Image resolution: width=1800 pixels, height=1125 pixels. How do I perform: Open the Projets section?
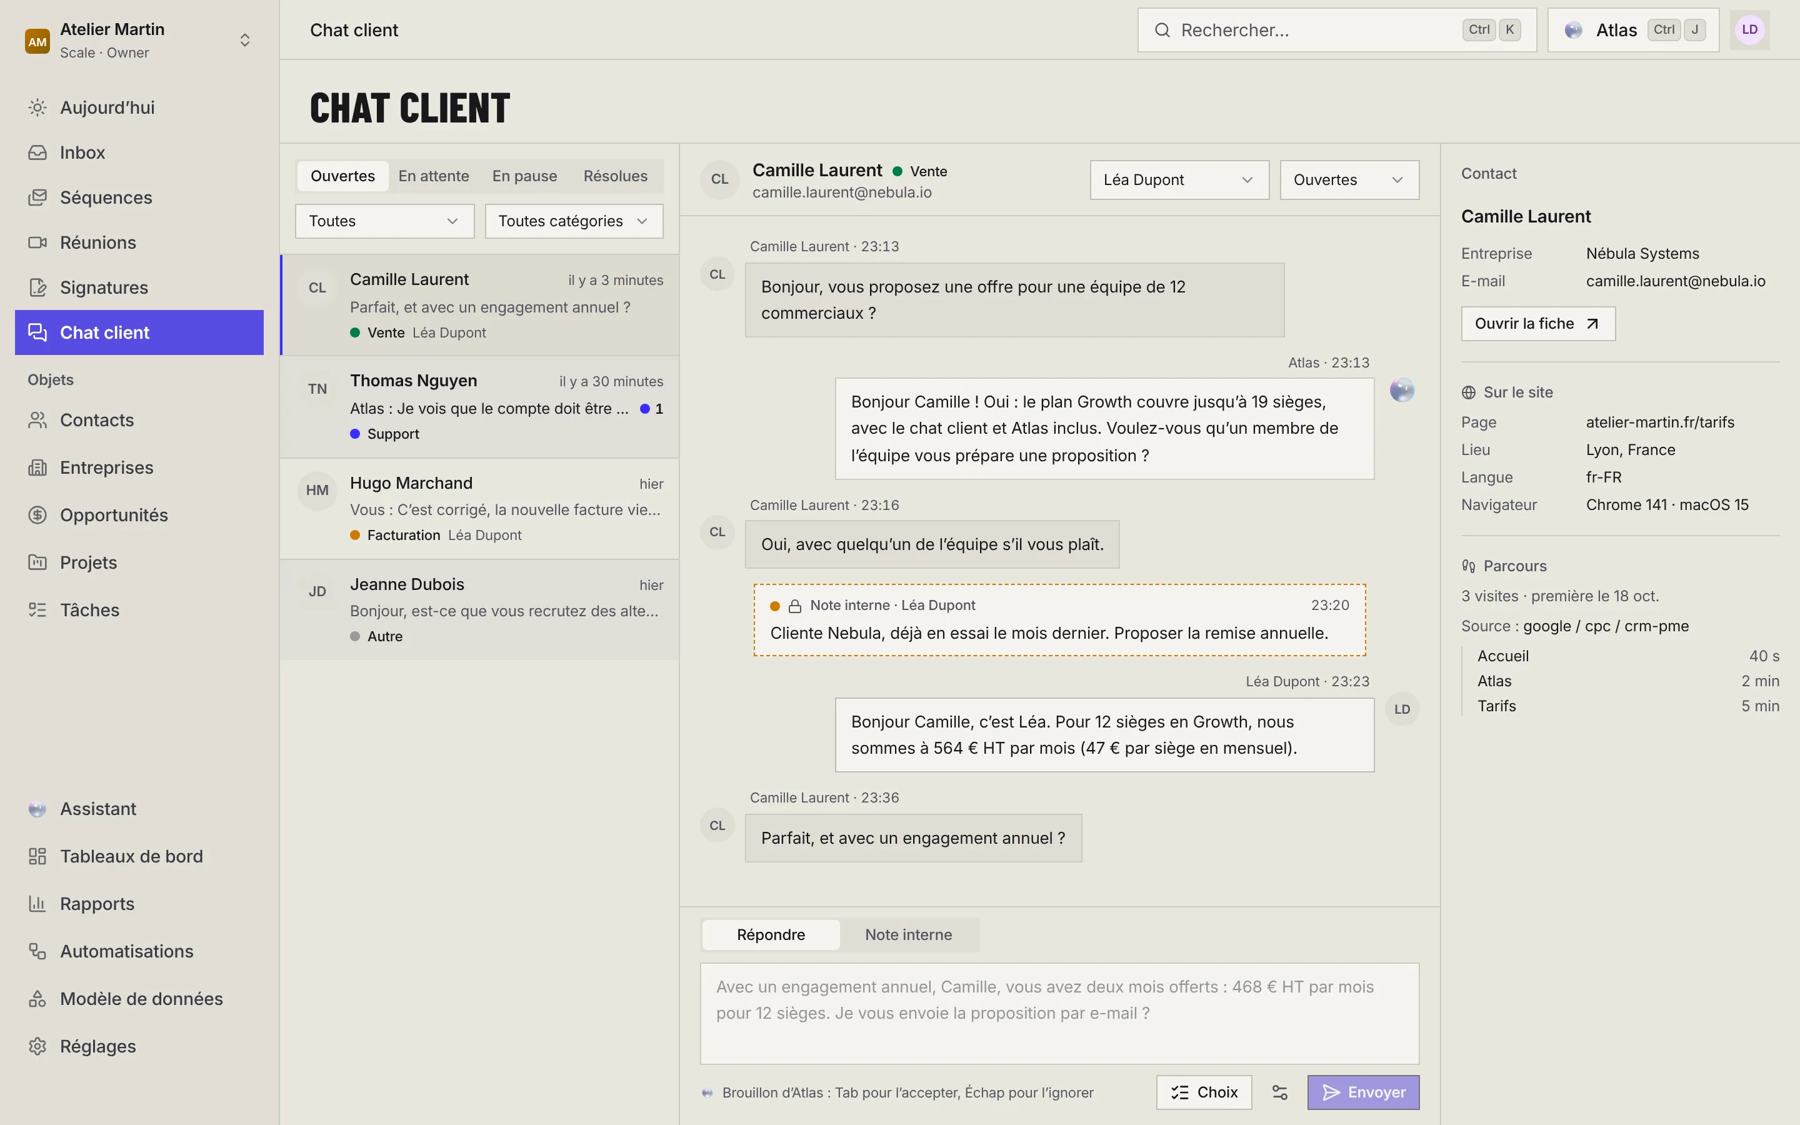pyautogui.click(x=139, y=562)
